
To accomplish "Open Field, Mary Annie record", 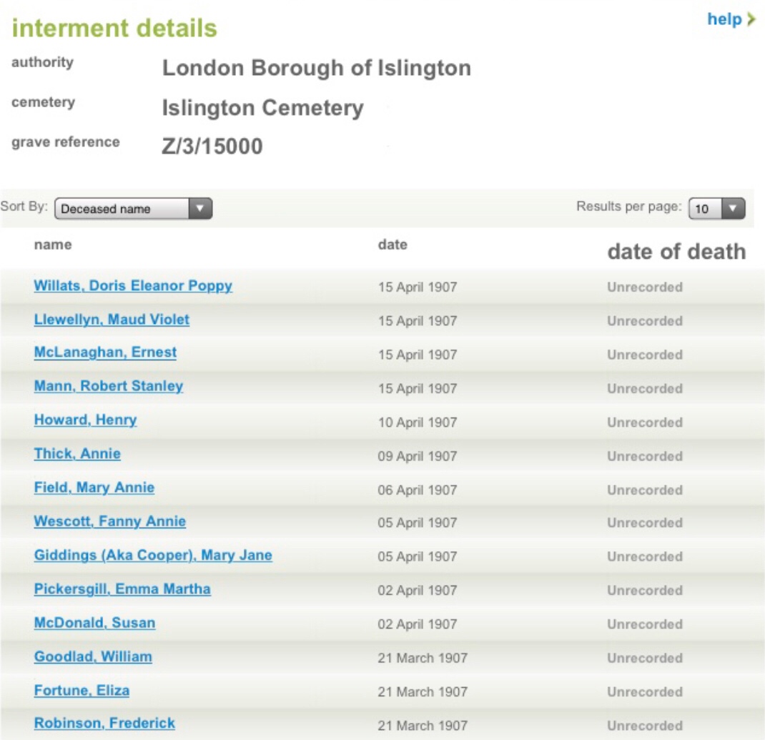I will pos(94,488).
